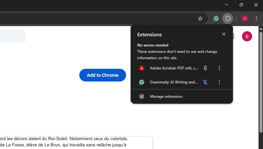Click the red Adobe Acrobat extension icon
Viewport: 263px width, 149px height.
pyautogui.click(x=142, y=68)
